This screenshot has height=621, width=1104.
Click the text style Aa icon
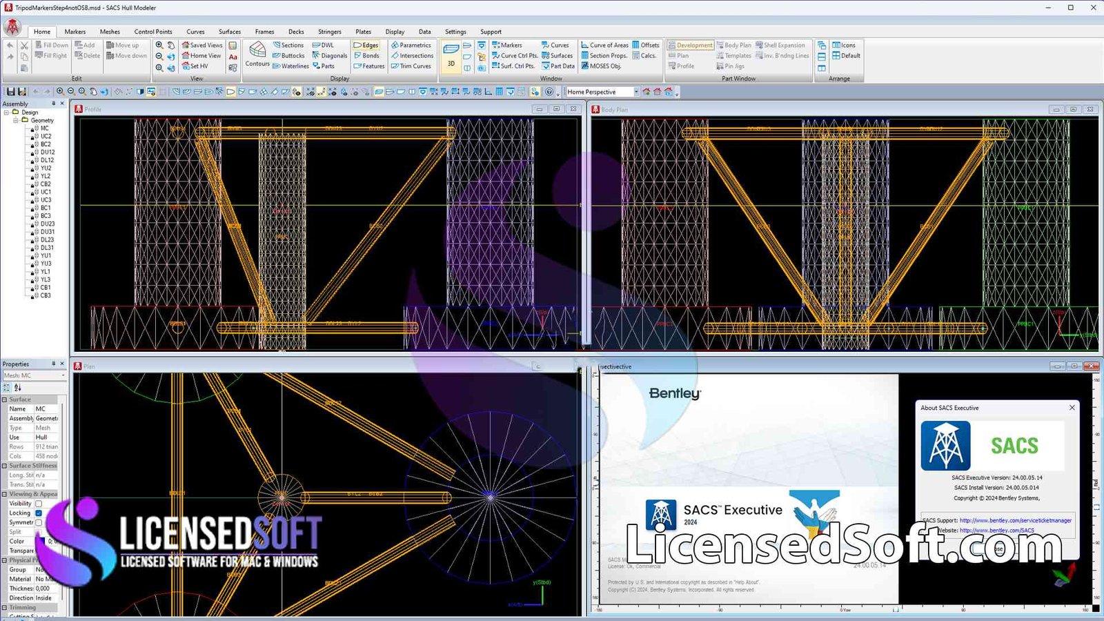[233, 57]
